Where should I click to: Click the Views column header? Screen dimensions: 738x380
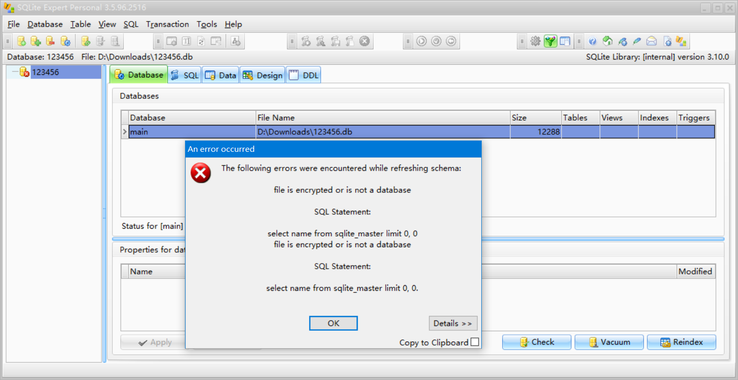pos(619,117)
